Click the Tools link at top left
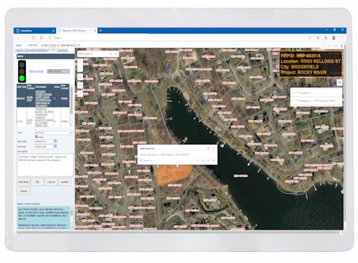Image resolution: width=358 pixels, height=263 pixels. pos(19,45)
